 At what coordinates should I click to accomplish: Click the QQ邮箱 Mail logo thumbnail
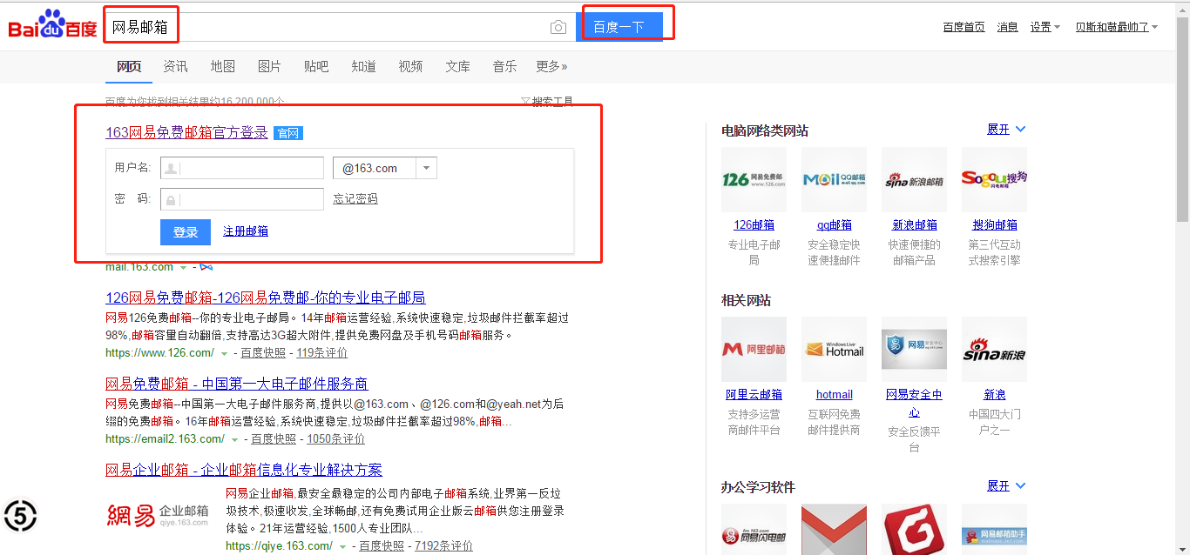(834, 179)
